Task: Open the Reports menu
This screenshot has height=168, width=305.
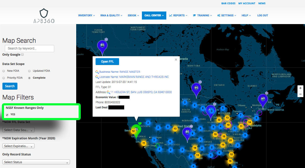Action: [178, 16]
